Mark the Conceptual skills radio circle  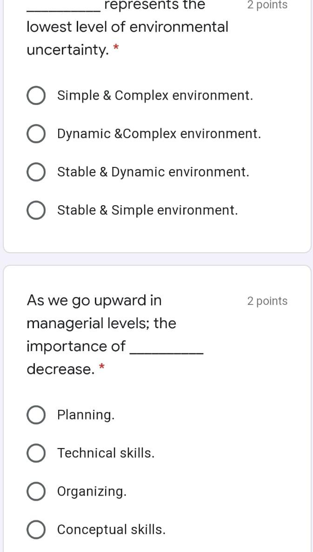point(36,530)
